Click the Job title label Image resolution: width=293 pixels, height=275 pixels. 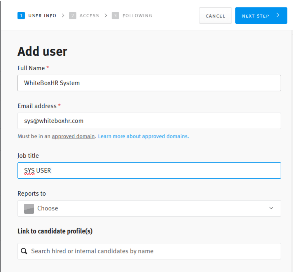28,156
